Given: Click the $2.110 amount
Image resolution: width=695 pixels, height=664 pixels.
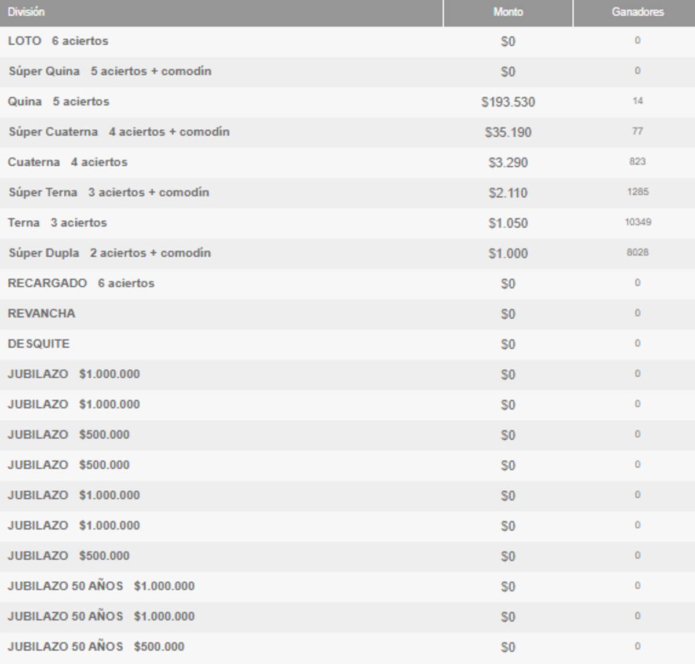Looking at the screenshot, I should [508, 193].
